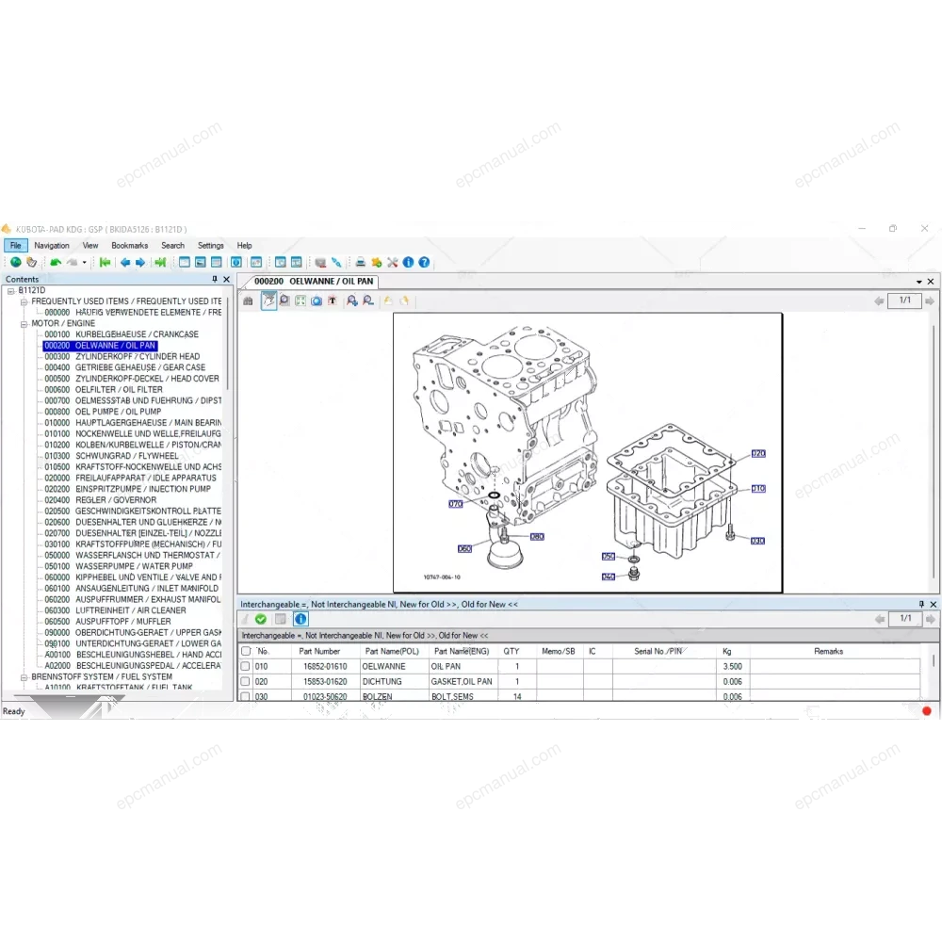Viewport: 942px width, 942px height.
Task: Select 000100 KURBELGEHAEUSE / CRANKCASE in tree
Action: point(122,334)
